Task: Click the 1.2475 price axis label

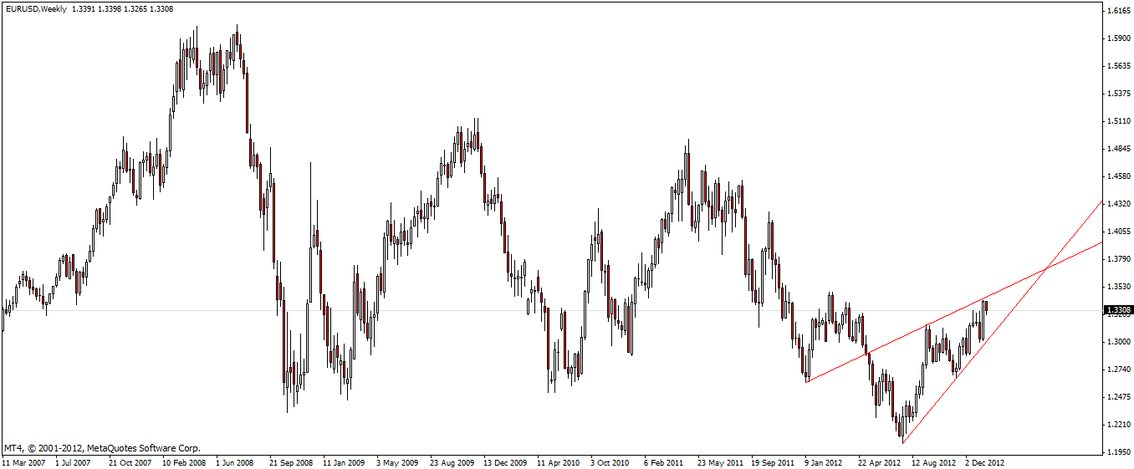Action: click(1118, 397)
